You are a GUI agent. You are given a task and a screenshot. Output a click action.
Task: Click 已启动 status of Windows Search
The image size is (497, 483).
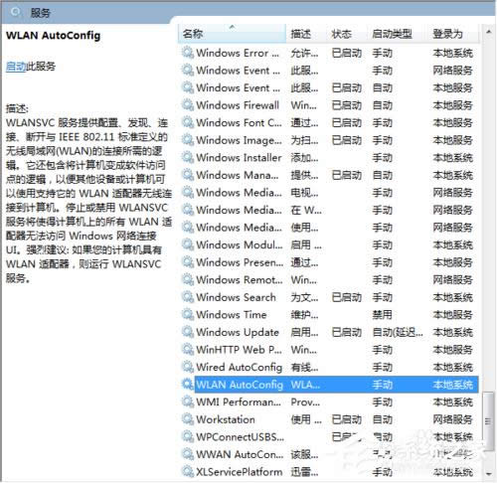pyautogui.click(x=347, y=297)
